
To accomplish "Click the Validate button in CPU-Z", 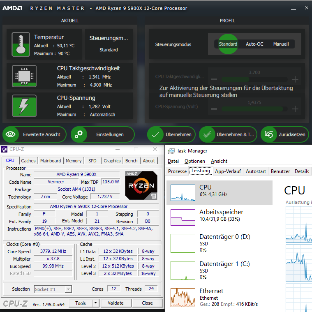I will (116, 303).
